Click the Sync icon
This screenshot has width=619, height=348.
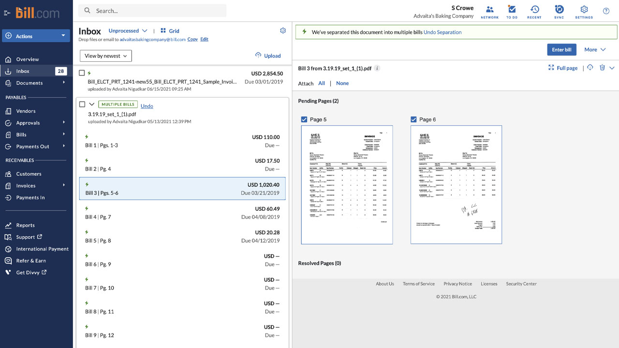tap(559, 12)
